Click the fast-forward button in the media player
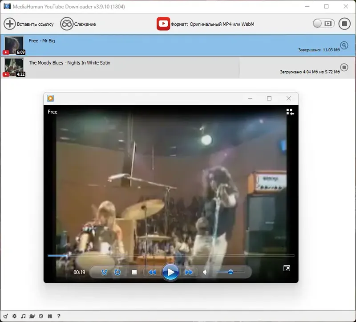Viewport: 356px width, 322px height. [189, 272]
